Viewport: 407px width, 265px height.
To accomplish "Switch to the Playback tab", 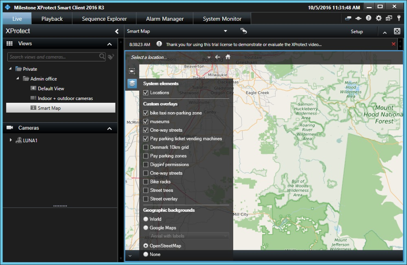I will pyautogui.click(x=51, y=18).
